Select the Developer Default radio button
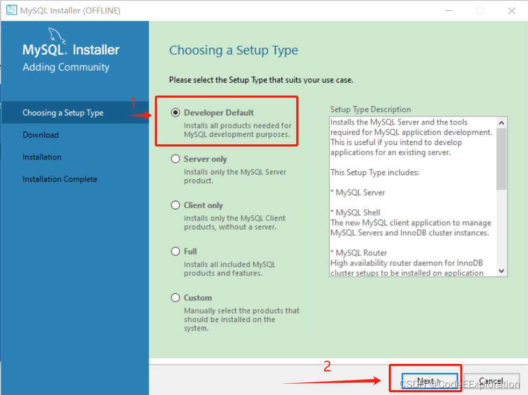528x395 pixels. coord(175,113)
